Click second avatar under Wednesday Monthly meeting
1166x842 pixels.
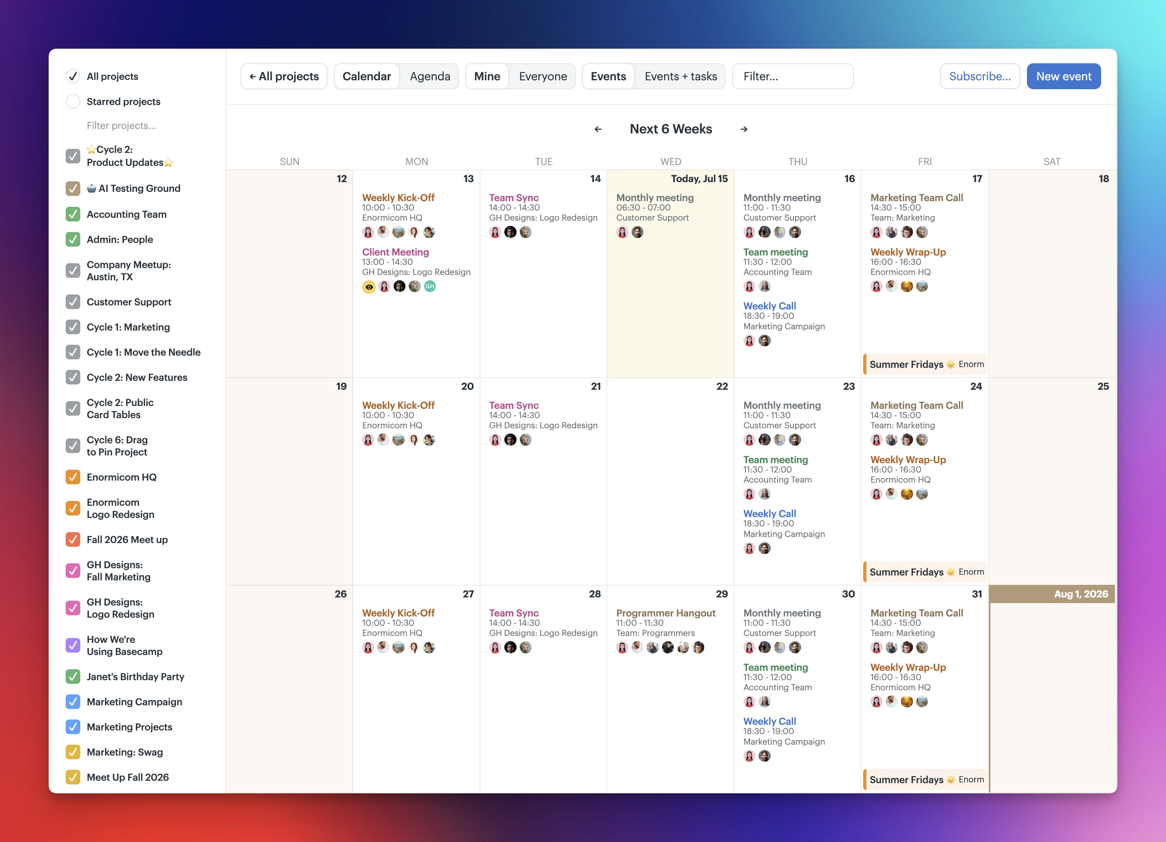click(x=637, y=232)
